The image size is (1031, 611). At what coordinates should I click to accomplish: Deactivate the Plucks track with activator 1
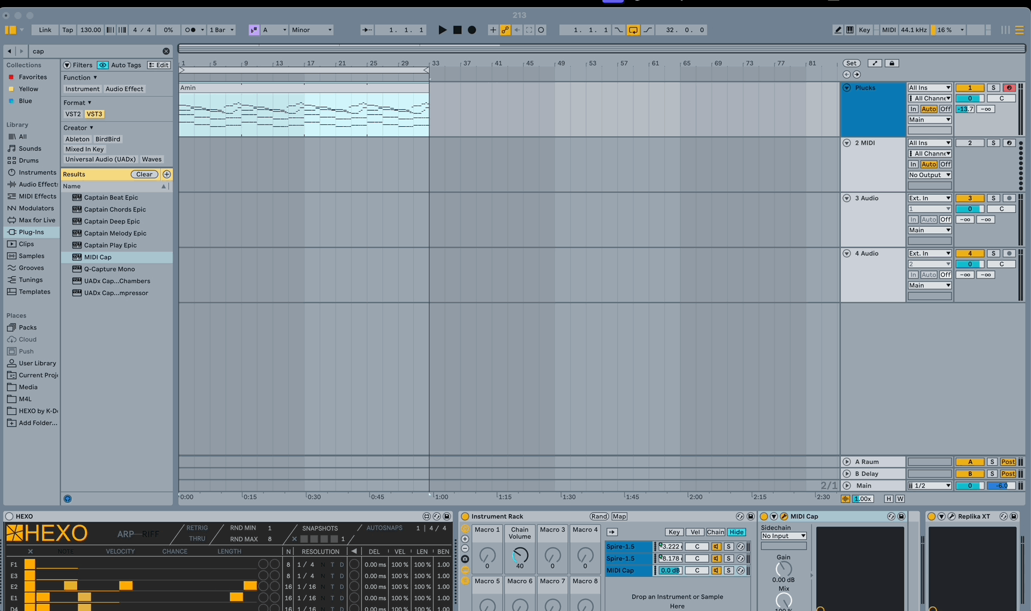click(969, 88)
